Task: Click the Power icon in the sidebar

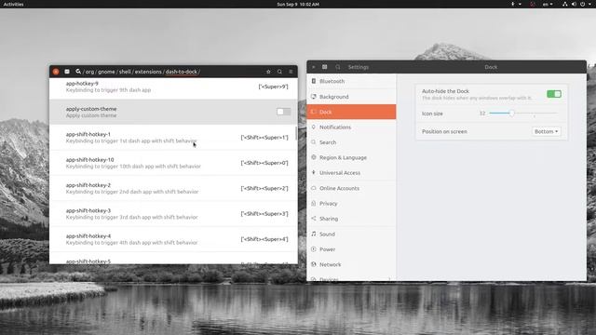Action: click(x=314, y=249)
